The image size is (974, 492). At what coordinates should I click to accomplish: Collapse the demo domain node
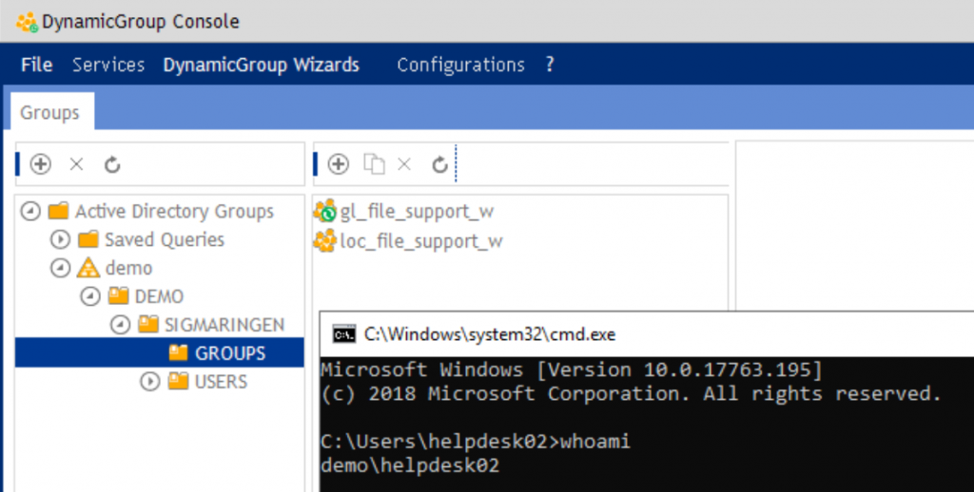click(60, 268)
